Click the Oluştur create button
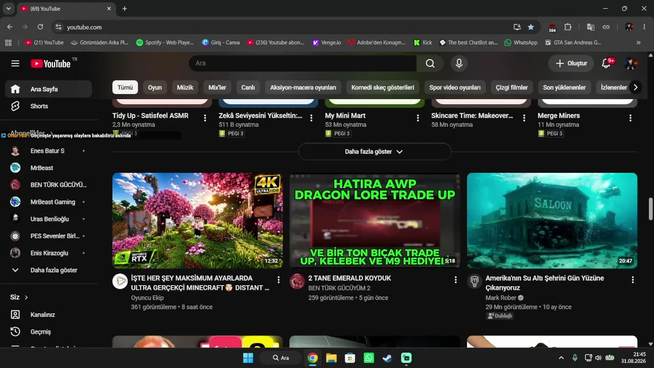The height and width of the screenshot is (368, 654). (571, 63)
